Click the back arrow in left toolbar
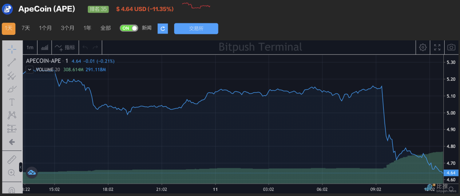This screenshot has height=196, width=460. [12, 142]
